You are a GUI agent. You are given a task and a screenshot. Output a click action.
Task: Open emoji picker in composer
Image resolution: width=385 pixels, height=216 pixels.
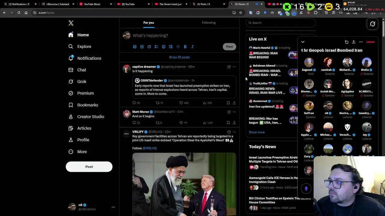coord(164,47)
